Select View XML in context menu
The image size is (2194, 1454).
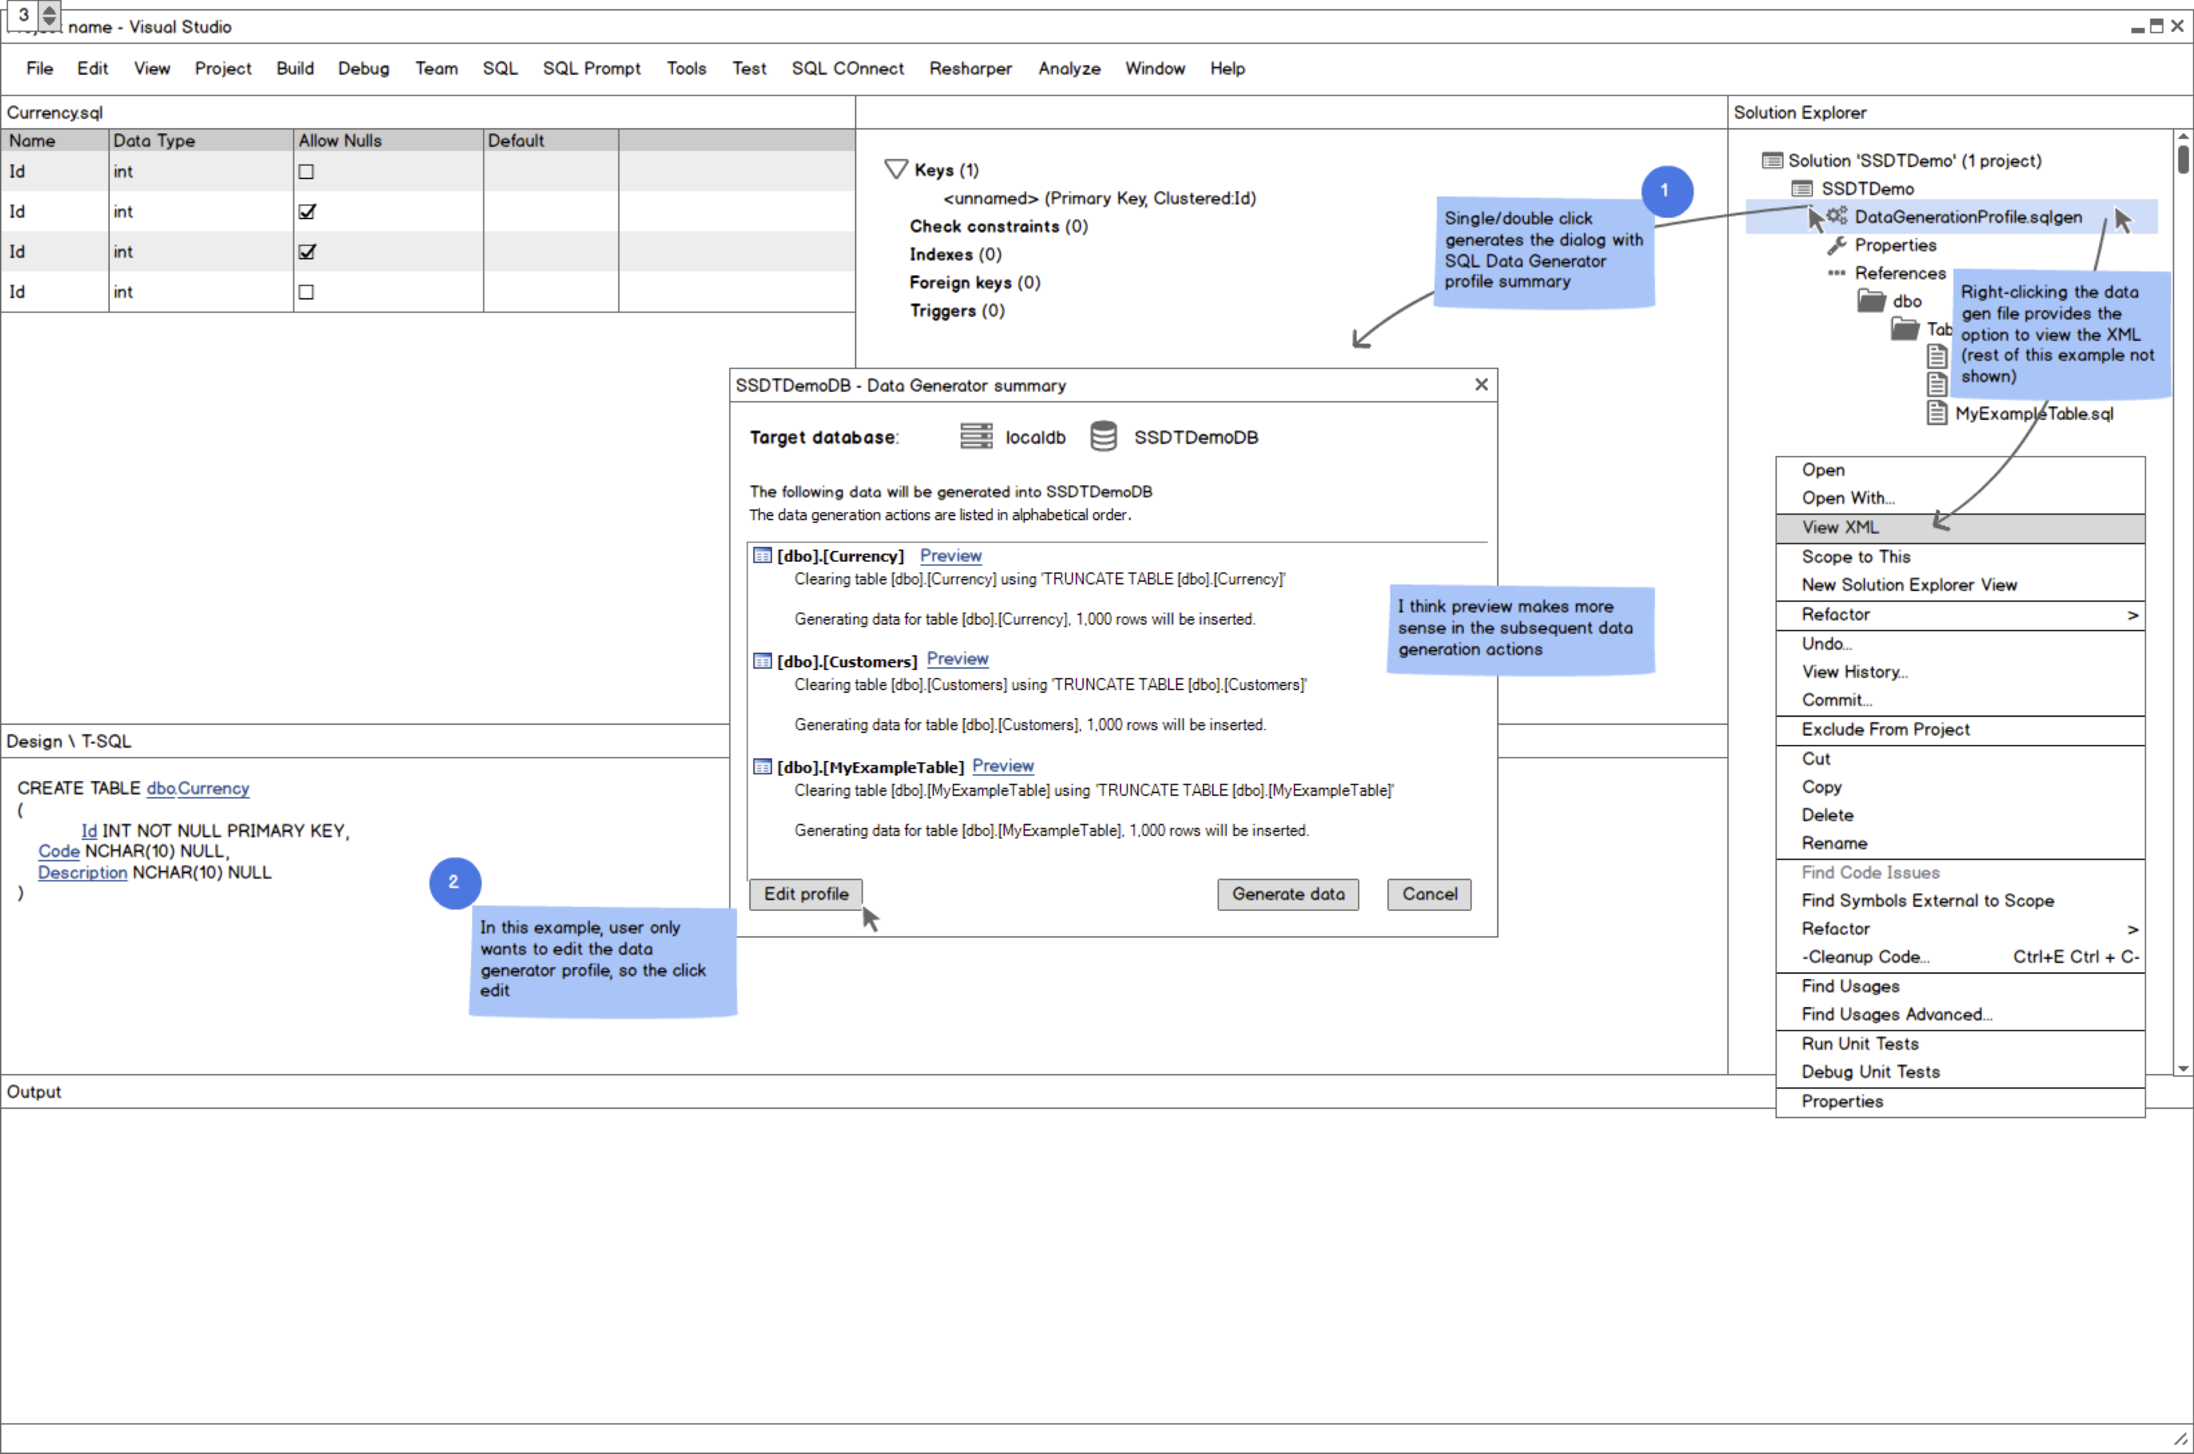[1959, 528]
